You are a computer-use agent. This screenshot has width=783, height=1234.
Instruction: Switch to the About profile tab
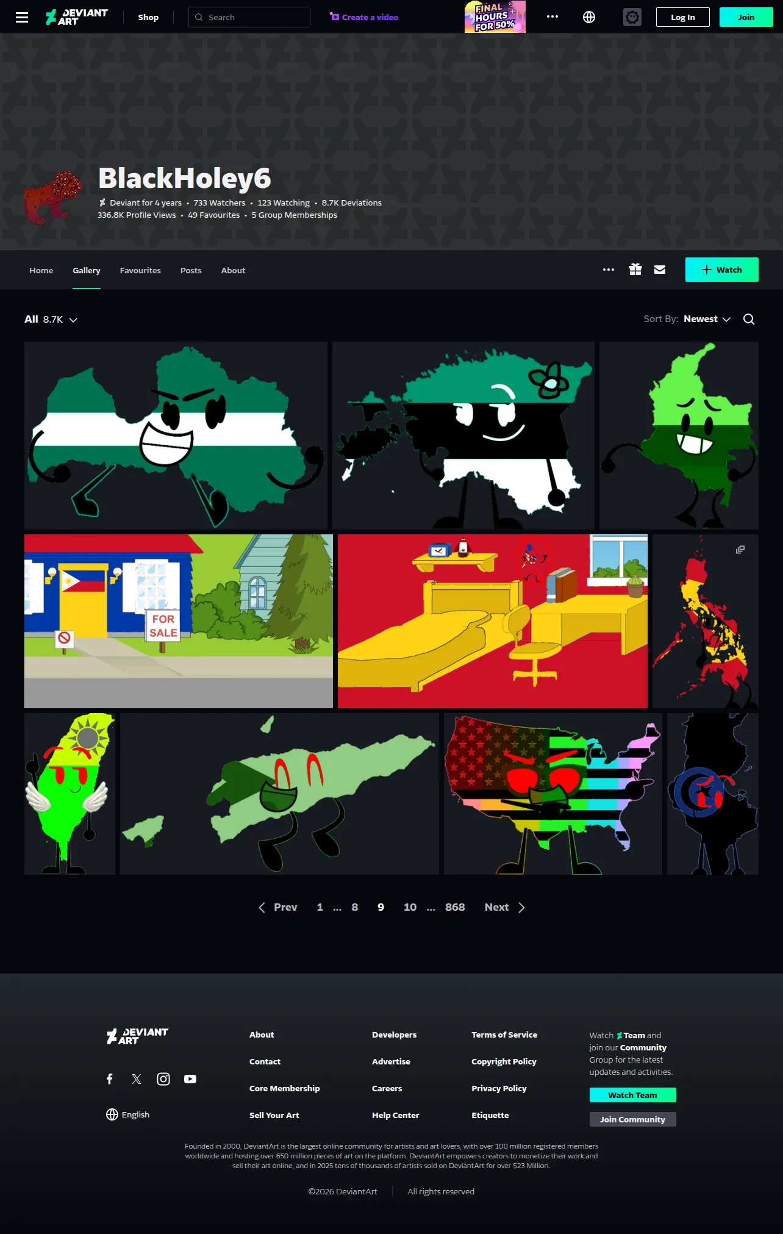(x=233, y=270)
